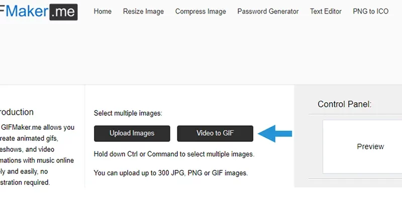Click the Video to GIF button
402x212 pixels.
pyautogui.click(x=215, y=133)
